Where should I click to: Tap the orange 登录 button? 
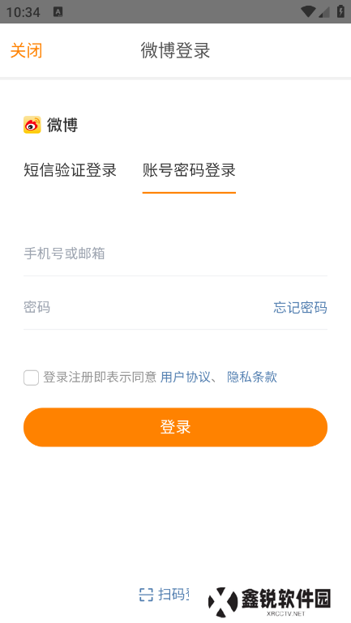[175, 427]
